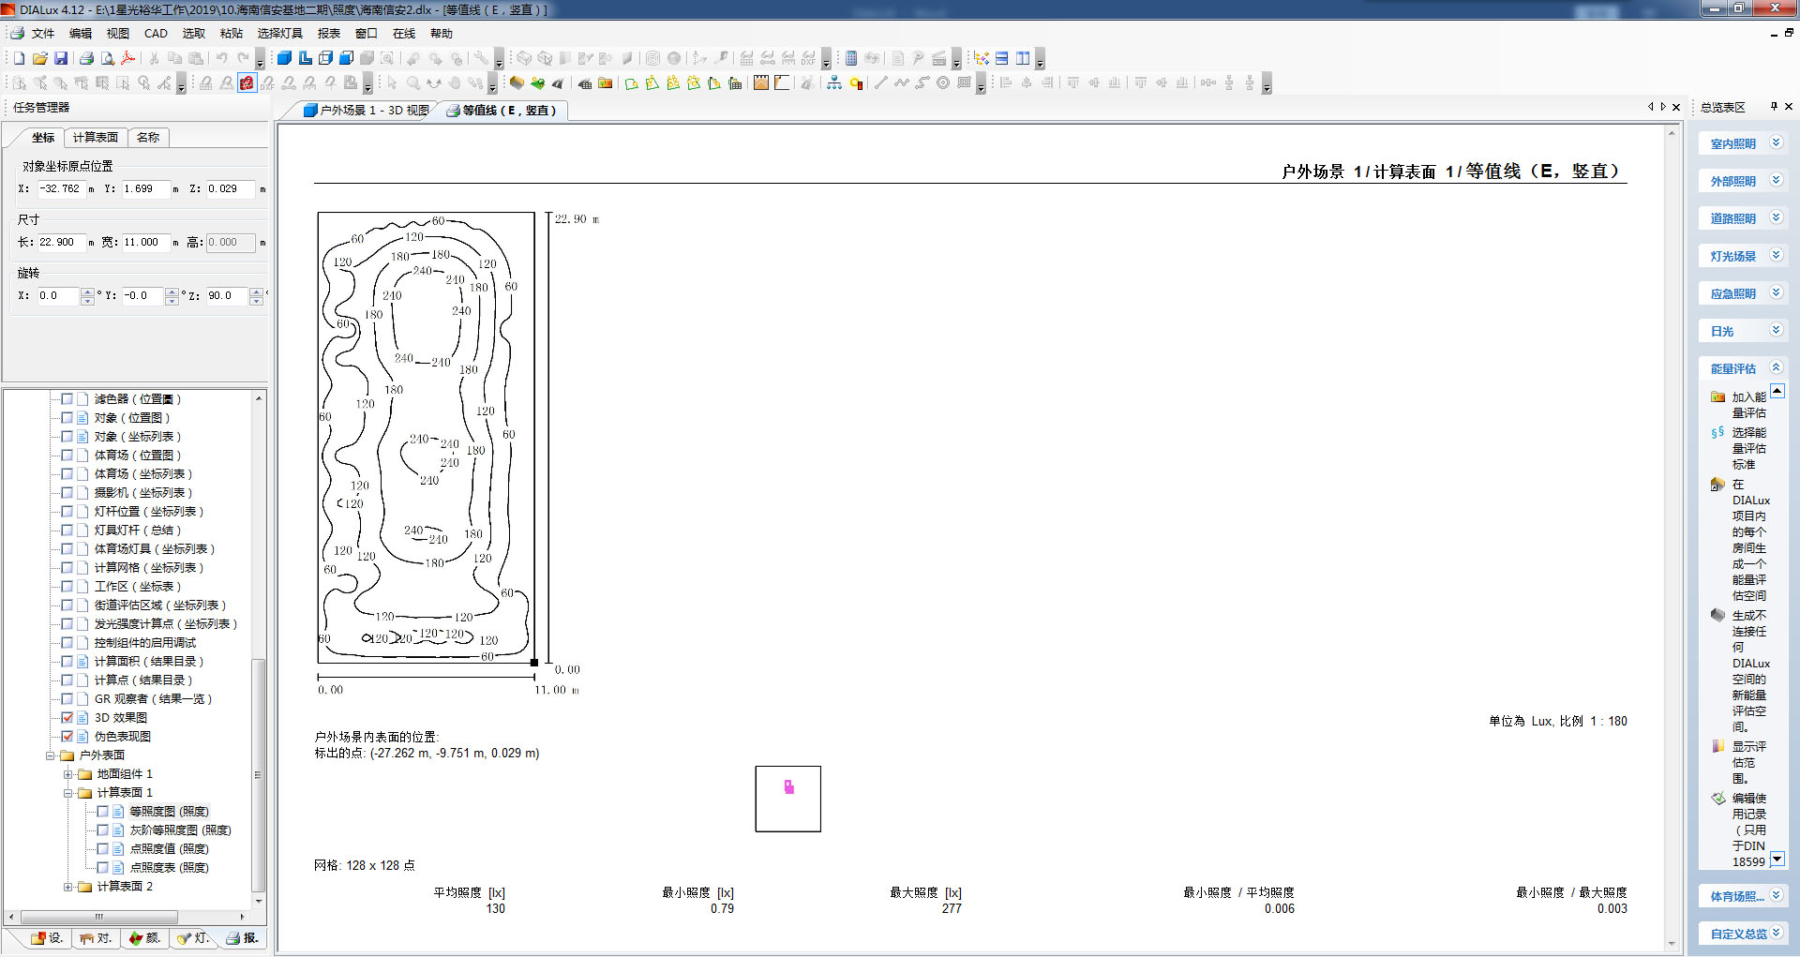This screenshot has height=957, width=1800.
Task: Uncheck the 3D 效果图 checkbox
Action: pos(67,718)
